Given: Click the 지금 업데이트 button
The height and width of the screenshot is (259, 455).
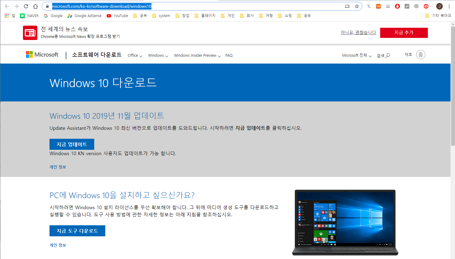Looking at the screenshot, I should pos(72,144).
